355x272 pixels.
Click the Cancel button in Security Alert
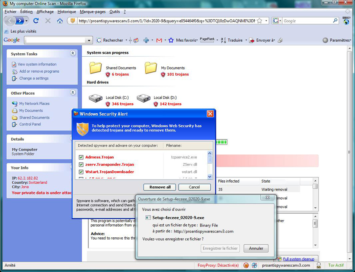tap(194, 187)
